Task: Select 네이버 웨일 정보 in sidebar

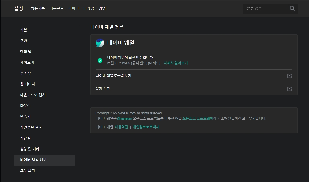Action: coord(44,160)
